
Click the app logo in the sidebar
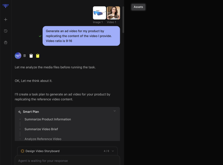coord(6,6)
